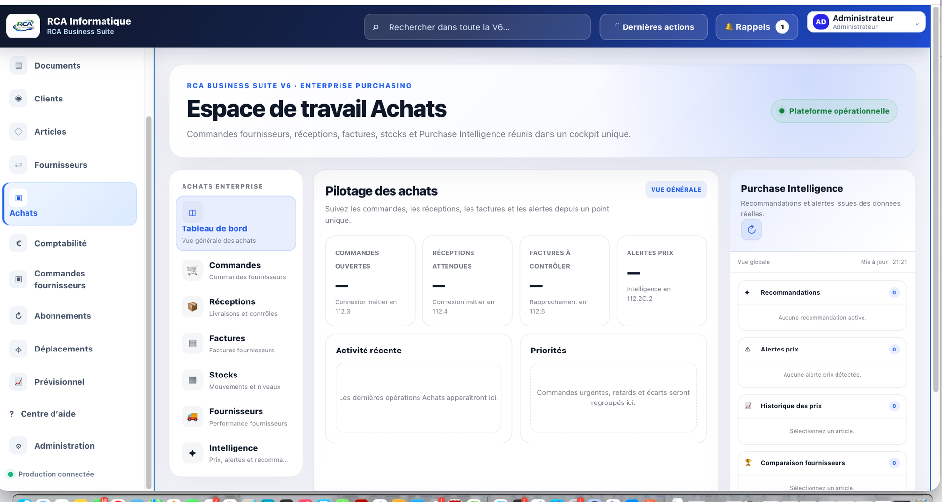Click the Rappels count badge 1
The width and height of the screenshot is (942, 502).
pos(782,27)
